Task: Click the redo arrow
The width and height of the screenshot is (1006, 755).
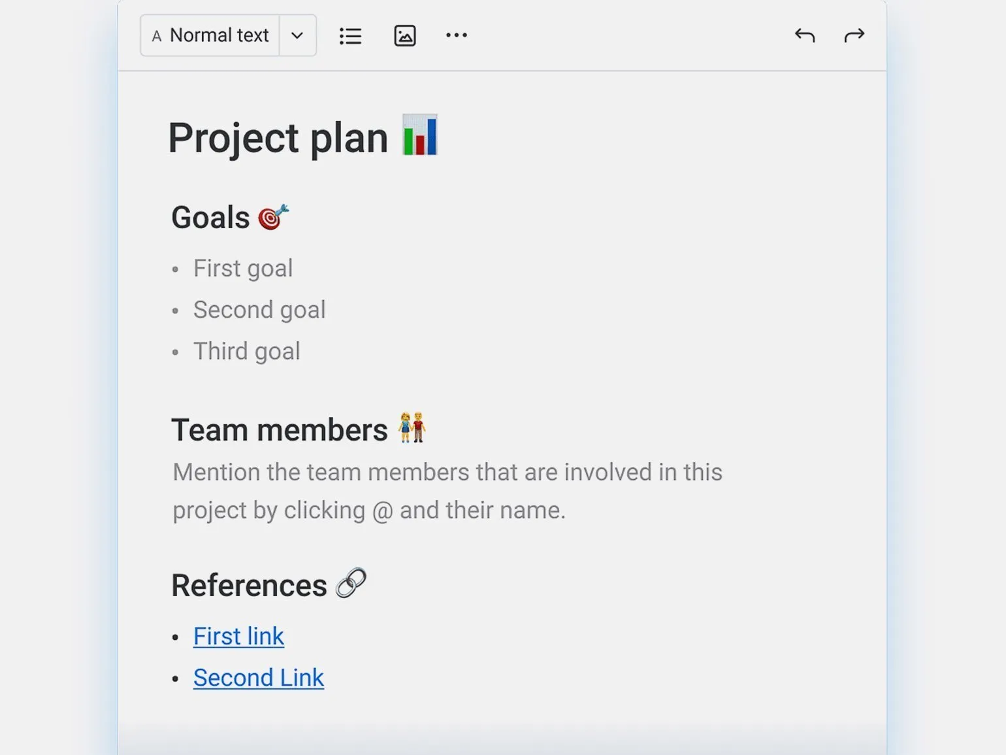Action: [854, 35]
